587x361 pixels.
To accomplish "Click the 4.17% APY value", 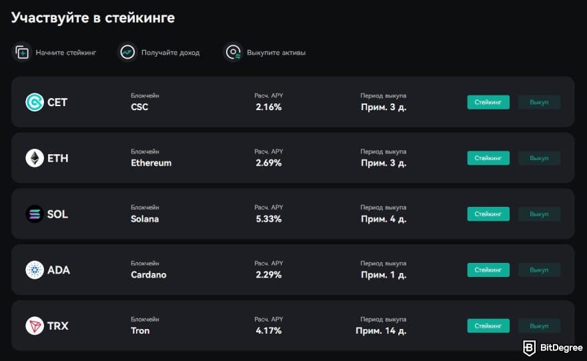I will click(269, 331).
